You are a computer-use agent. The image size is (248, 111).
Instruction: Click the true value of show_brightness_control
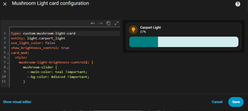(65, 48)
